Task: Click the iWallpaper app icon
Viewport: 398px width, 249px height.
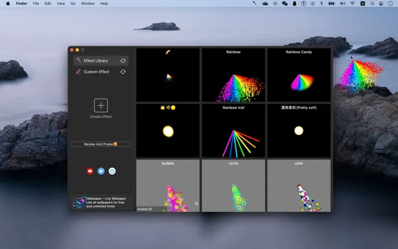Action: pyautogui.click(x=79, y=203)
